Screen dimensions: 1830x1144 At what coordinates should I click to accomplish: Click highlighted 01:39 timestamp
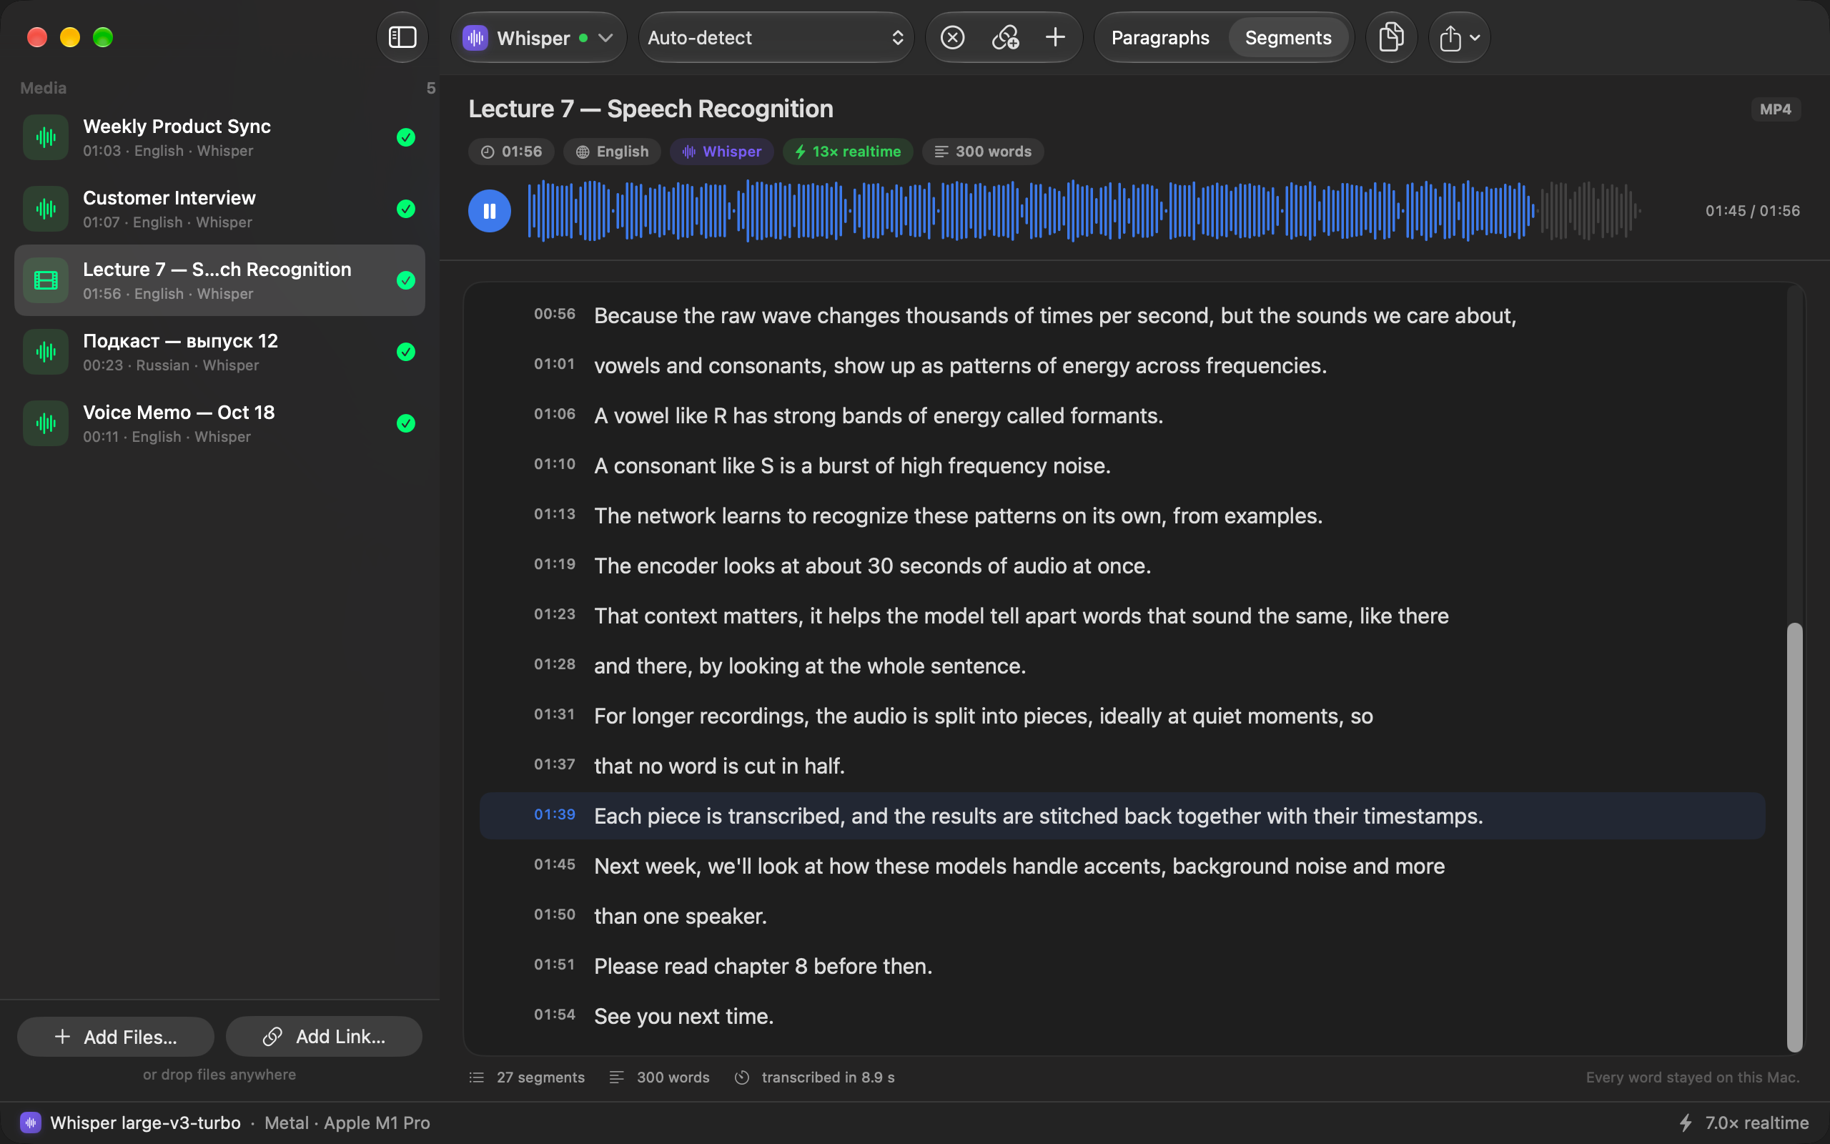[x=554, y=814]
